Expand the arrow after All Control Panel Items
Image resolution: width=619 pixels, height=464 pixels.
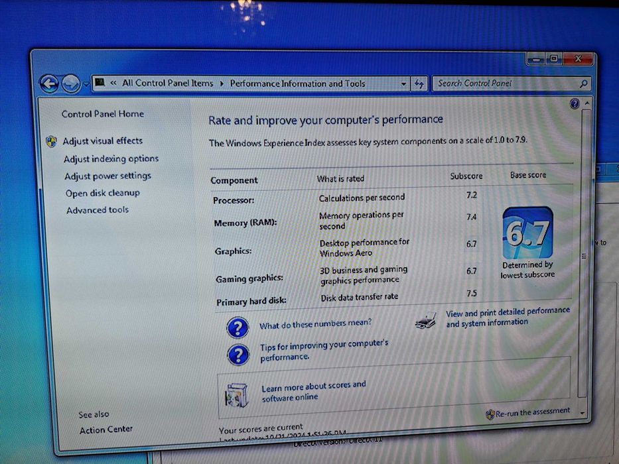click(x=222, y=84)
